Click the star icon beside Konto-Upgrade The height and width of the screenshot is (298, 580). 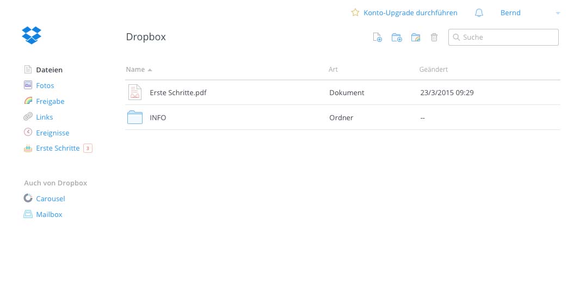point(355,13)
